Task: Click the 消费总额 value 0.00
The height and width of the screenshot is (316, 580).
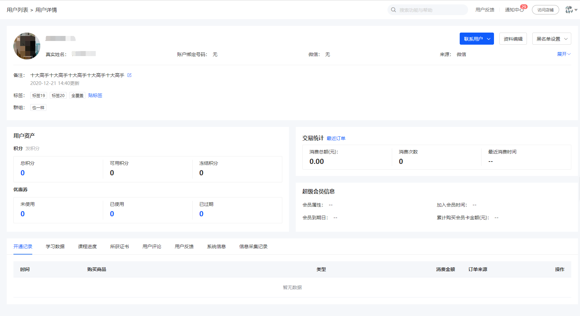Action: pyautogui.click(x=317, y=161)
